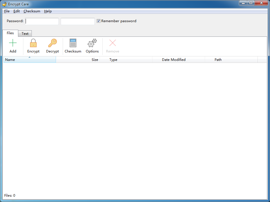Viewport: 270px width, 202px height.
Task: Select the Files tab
Action: pos(10,33)
